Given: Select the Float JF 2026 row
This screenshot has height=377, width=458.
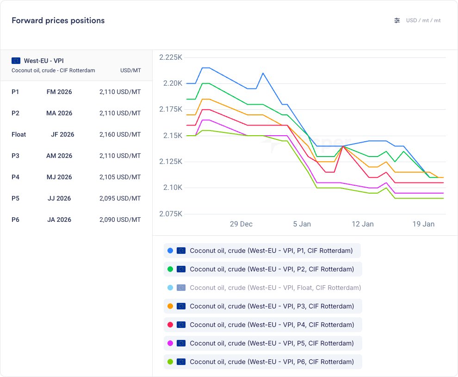Looking at the screenshot, I should [x=76, y=134].
